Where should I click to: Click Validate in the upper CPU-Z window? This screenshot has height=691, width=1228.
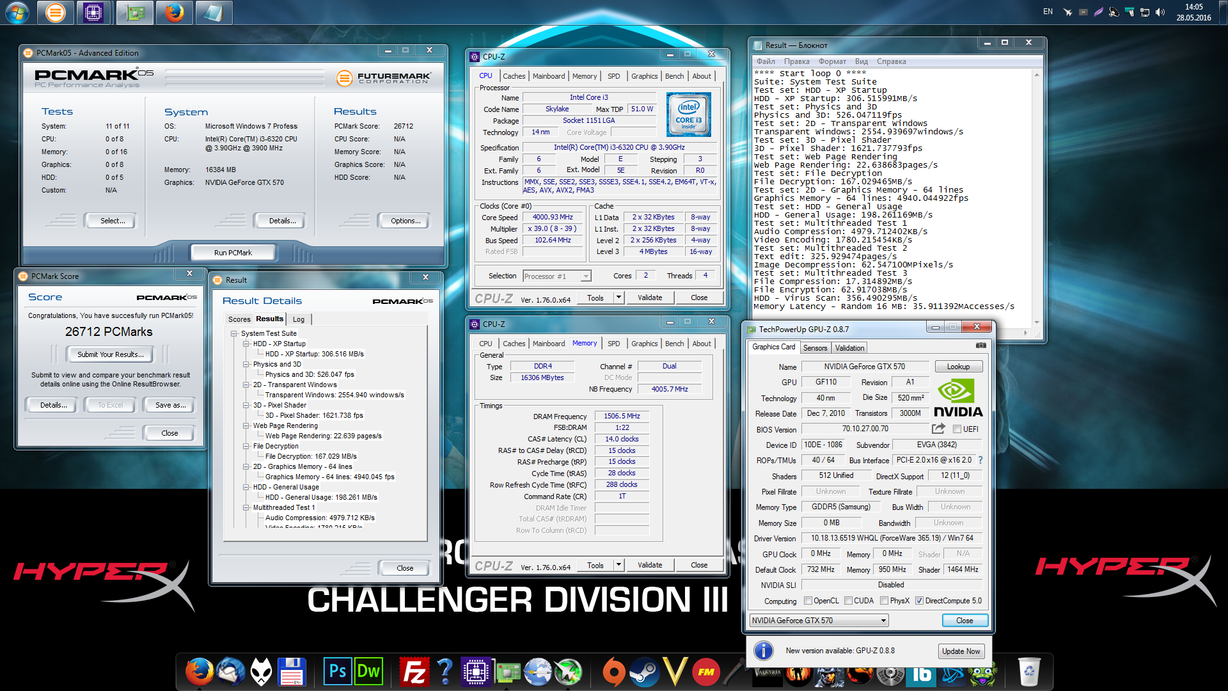[649, 297]
